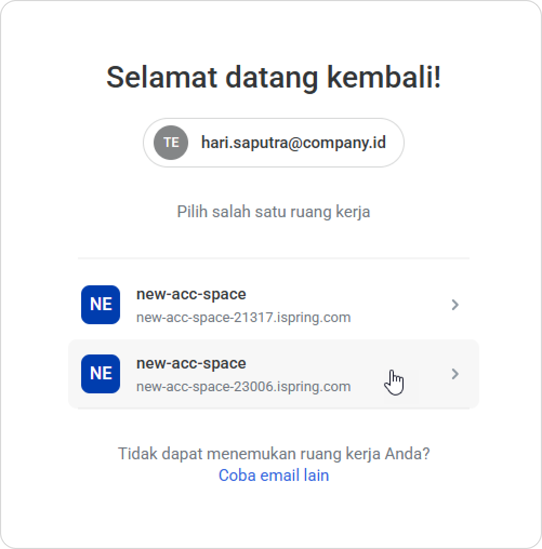Click the Tidak dapat menemukan ruang kerja Anda? text
Screen dimensions: 542x549
(x=274, y=453)
